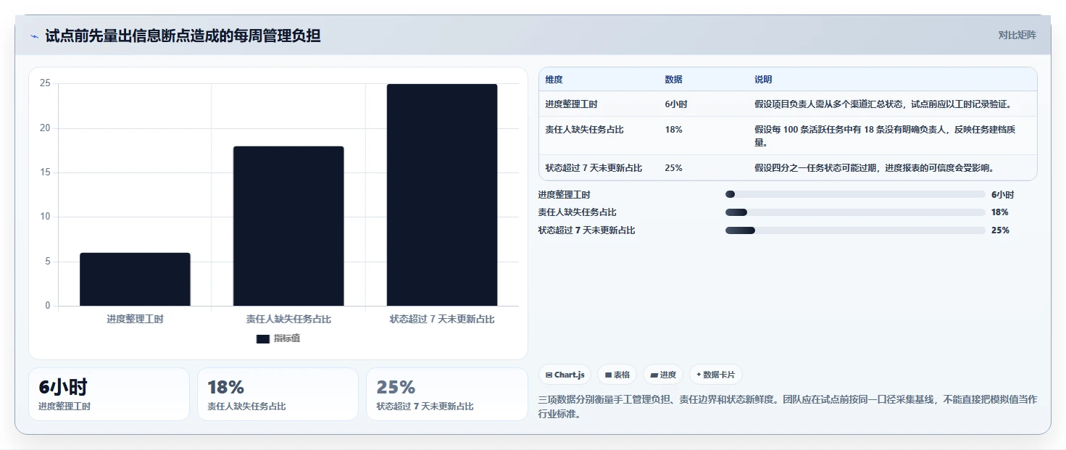The width and height of the screenshot is (1066, 450).
Task: Click the 责任人缺失任务占比 progress bar
Action: point(855,212)
